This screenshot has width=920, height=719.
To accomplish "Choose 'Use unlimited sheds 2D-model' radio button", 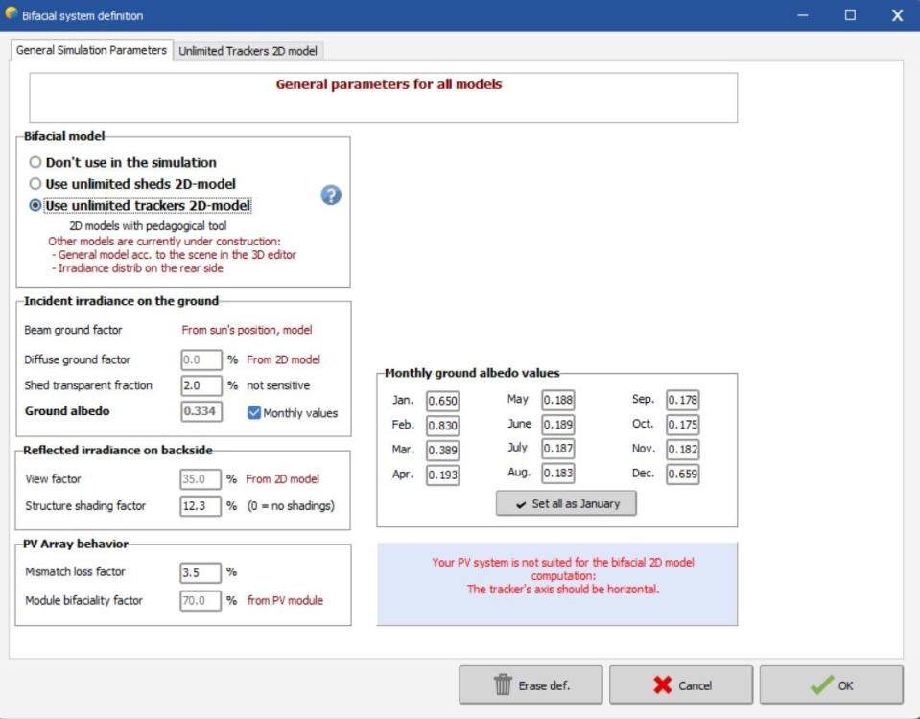I will pyautogui.click(x=35, y=184).
